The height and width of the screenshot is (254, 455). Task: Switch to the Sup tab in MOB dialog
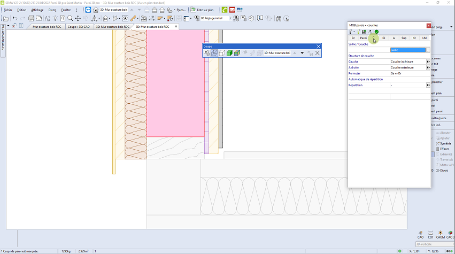pyautogui.click(x=404, y=38)
